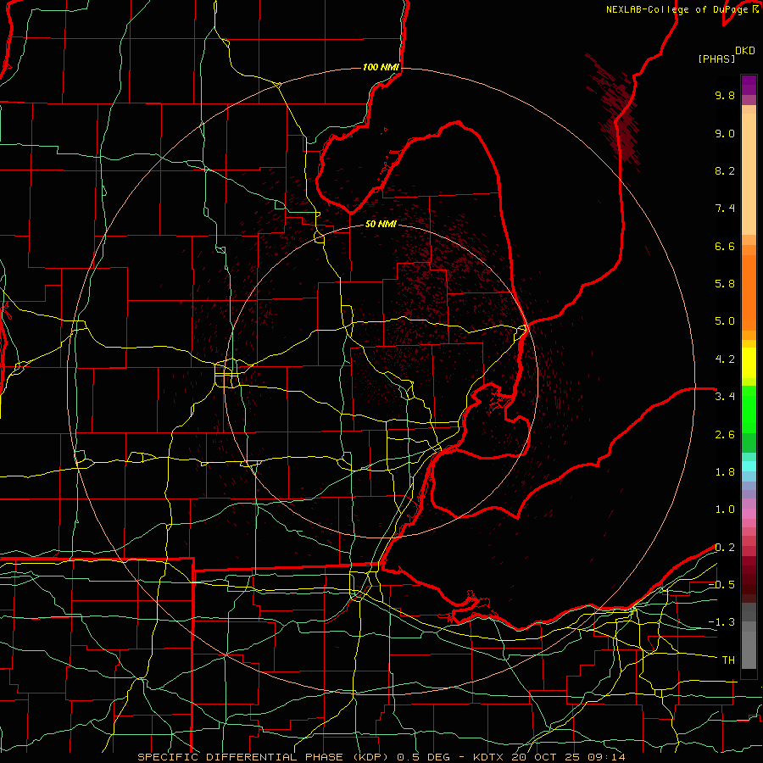This screenshot has width=763, height=763.
Task: Click the SPECIFIC DIFFERENTIAL PHASE (KDP) caption
Action: click(x=265, y=757)
